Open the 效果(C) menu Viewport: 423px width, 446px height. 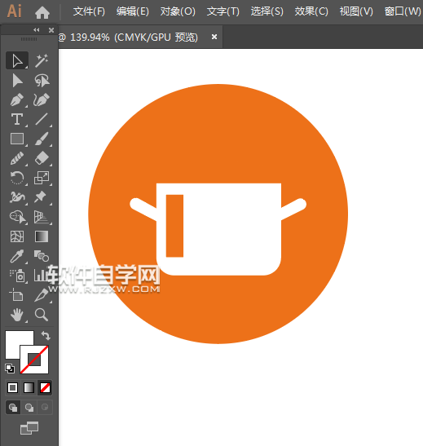point(311,11)
